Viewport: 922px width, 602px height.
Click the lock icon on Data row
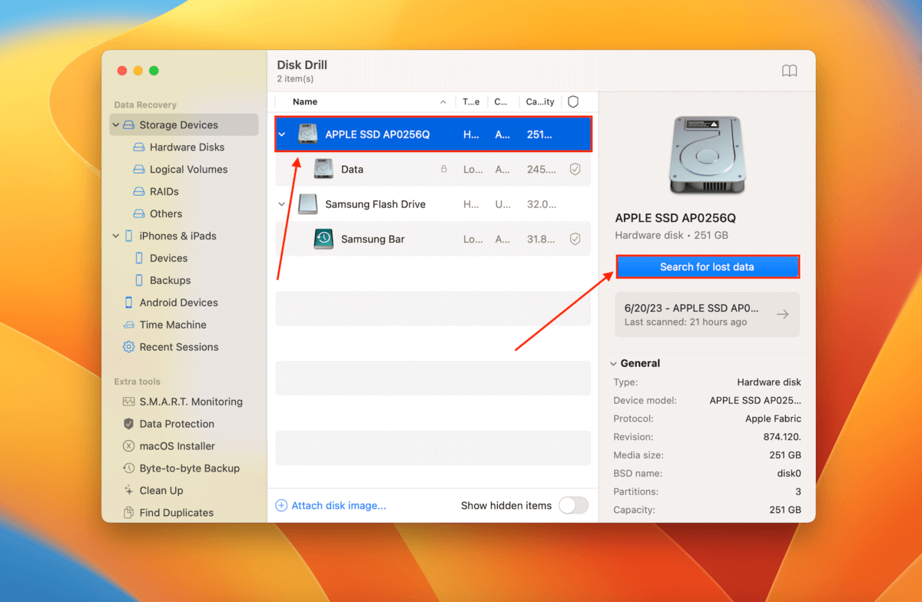point(443,170)
